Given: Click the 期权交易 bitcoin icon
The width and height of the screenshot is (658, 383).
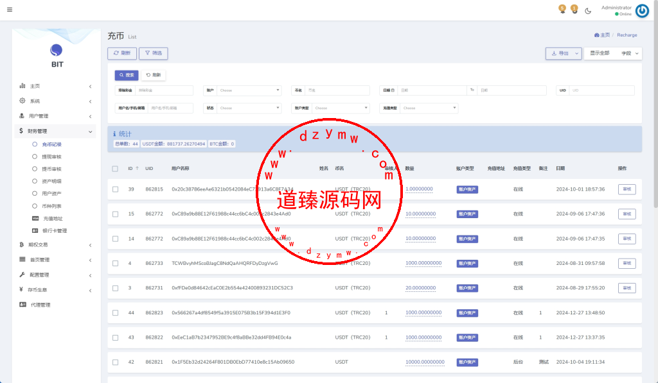Looking at the screenshot, I should (21, 244).
